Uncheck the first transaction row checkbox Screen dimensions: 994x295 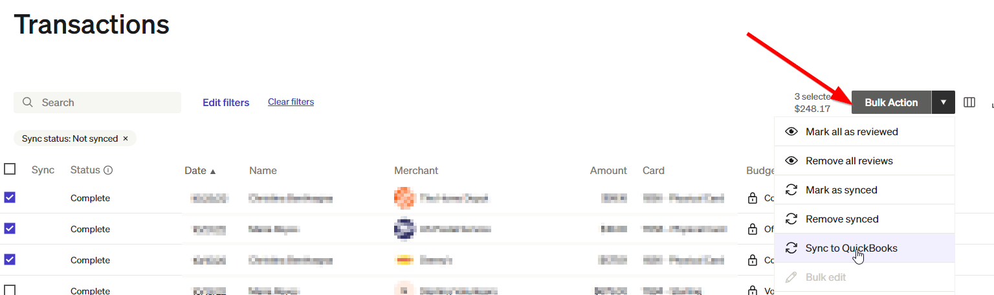(x=10, y=197)
